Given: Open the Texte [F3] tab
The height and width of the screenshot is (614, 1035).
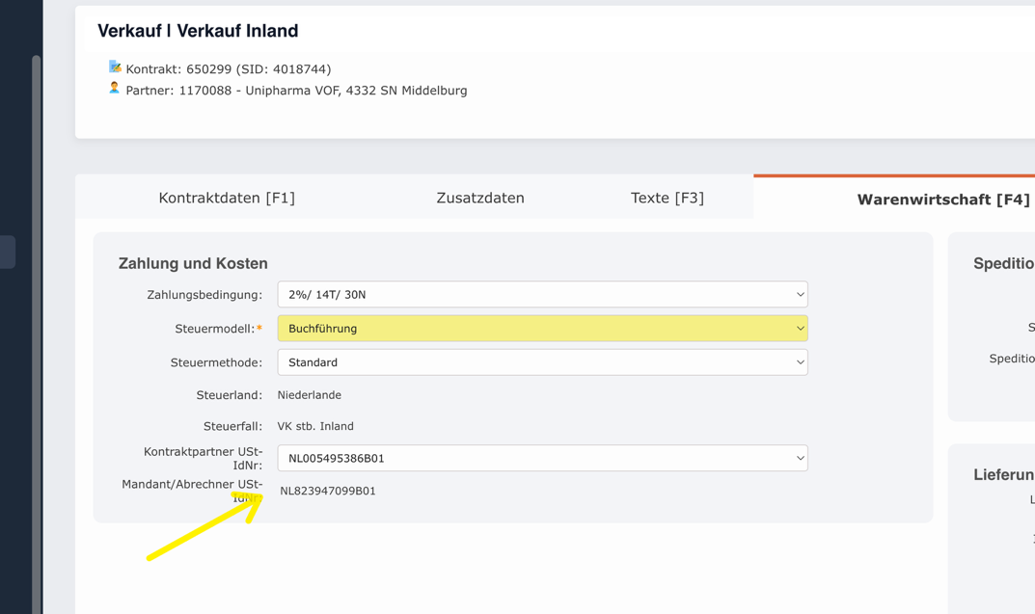Looking at the screenshot, I should click(x=667, y=197).
